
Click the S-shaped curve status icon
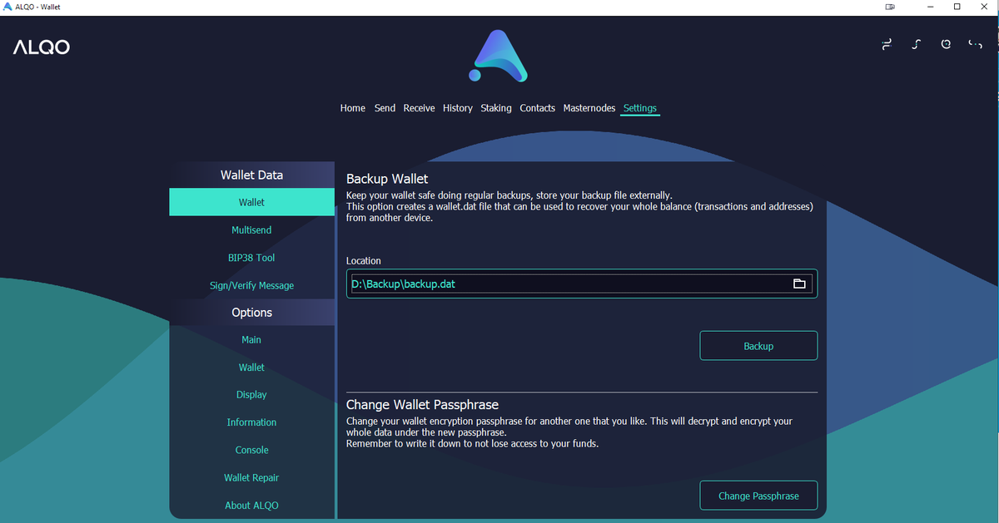click(x=916, y=44)
